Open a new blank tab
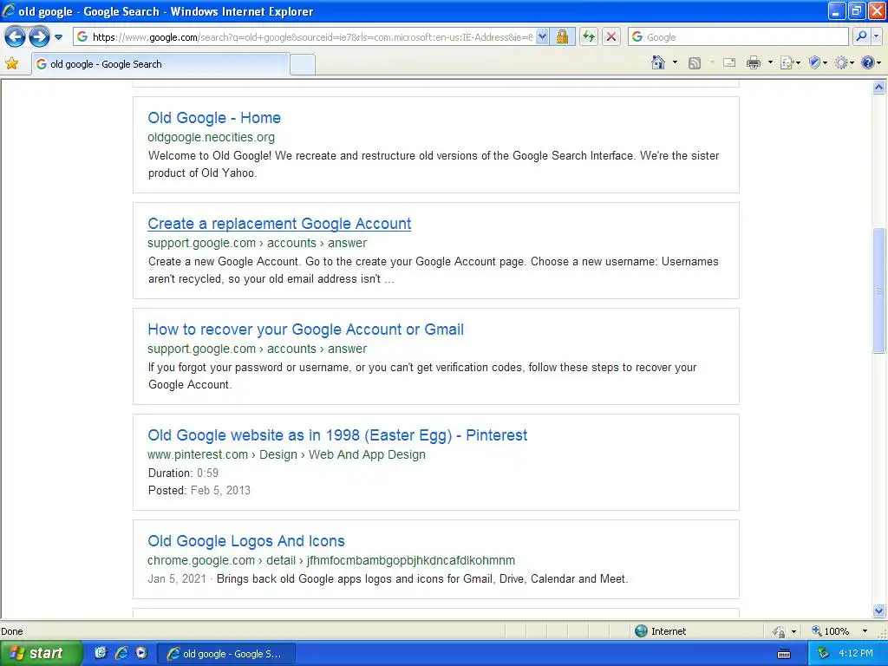 click(303, 64)
